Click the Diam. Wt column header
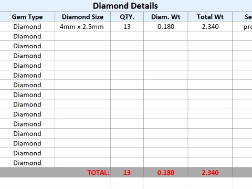 click(166, 17)
